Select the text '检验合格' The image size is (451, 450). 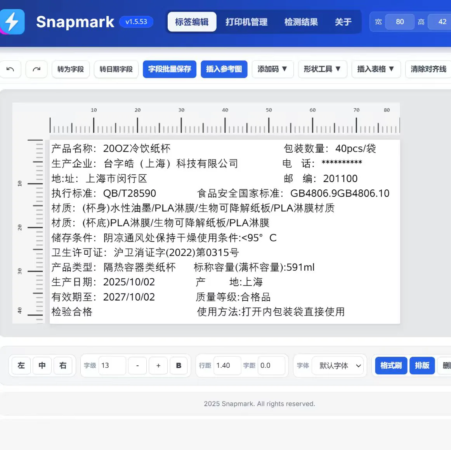coord(72,312)
